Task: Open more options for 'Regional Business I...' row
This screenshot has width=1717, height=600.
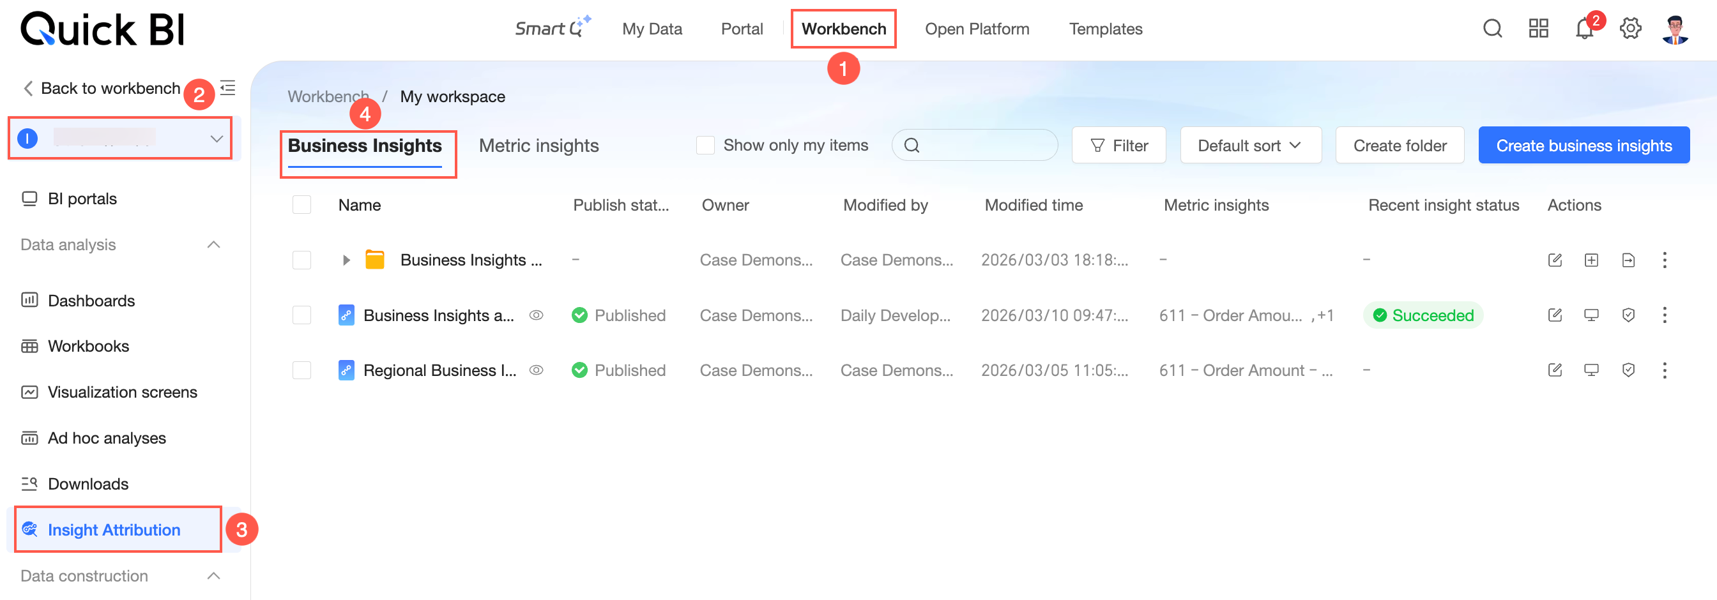Action: pyautogui.click(x=1665, y=370)
